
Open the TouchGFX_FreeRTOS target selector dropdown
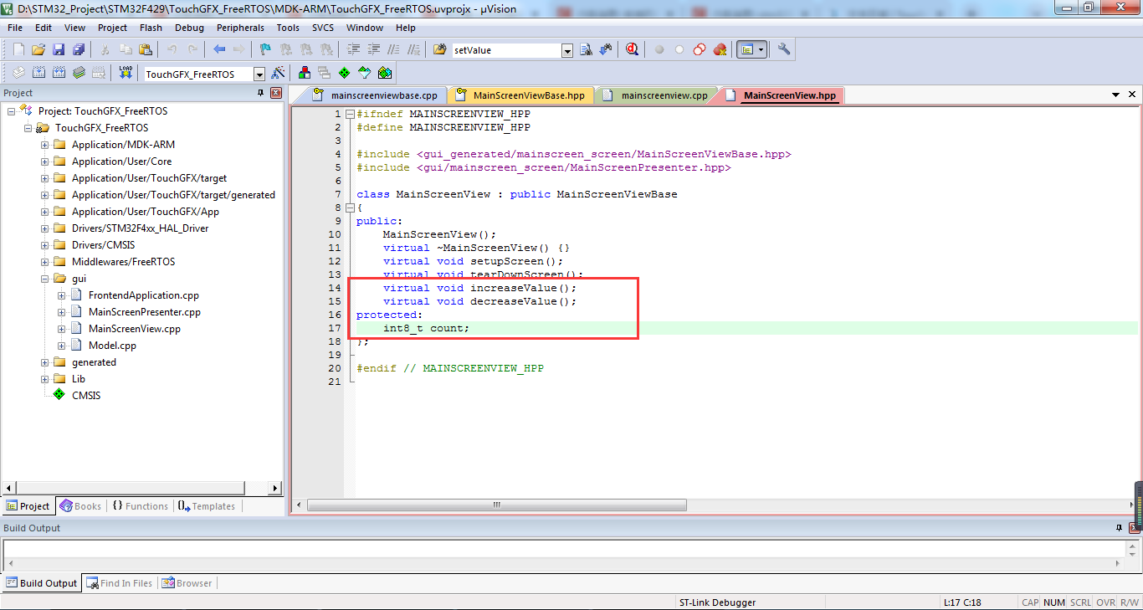click(x=259, y=74)
